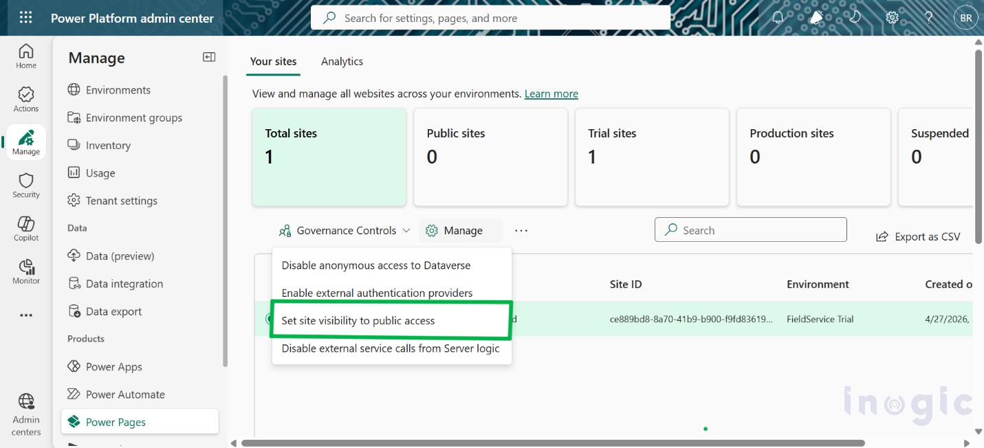Select the Production sites card

tap(813, 157)
